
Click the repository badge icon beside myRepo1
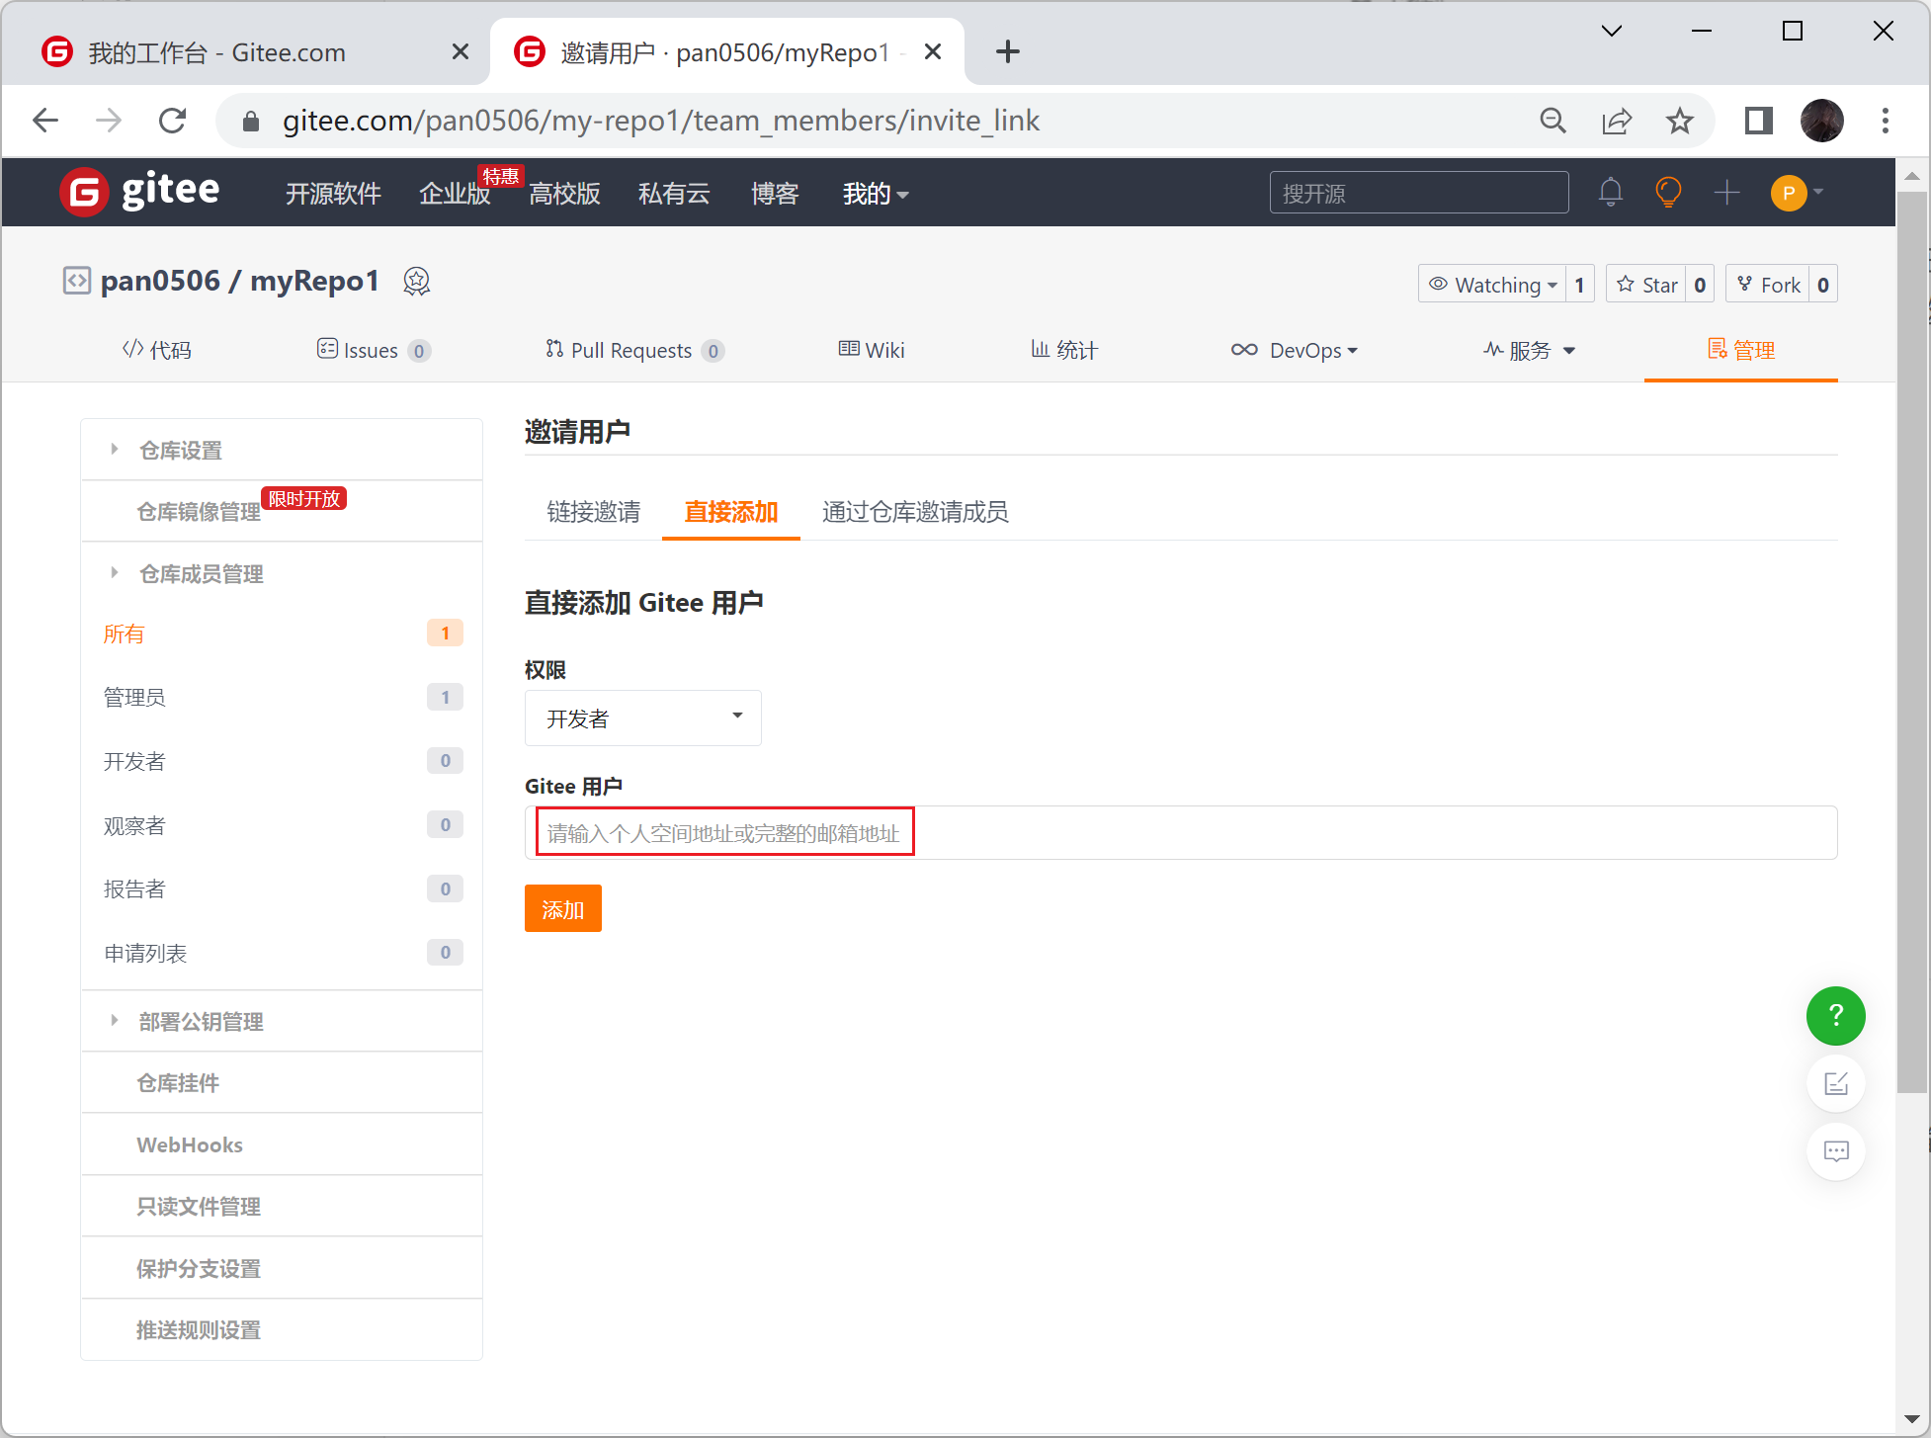point(417,282)
